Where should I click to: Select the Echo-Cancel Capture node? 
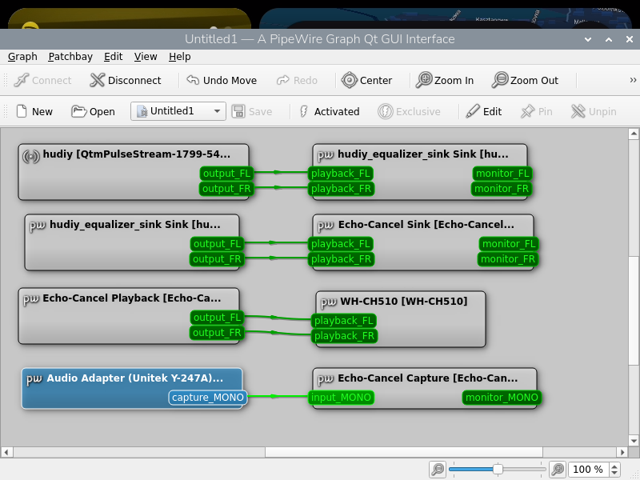(x=426, y=378)
